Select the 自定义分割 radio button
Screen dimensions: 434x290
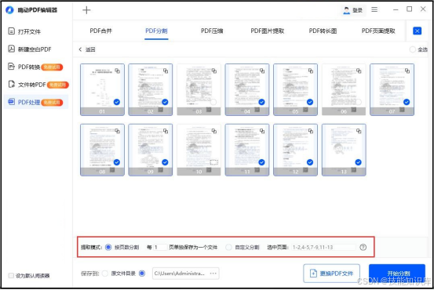tap(228, 247)
